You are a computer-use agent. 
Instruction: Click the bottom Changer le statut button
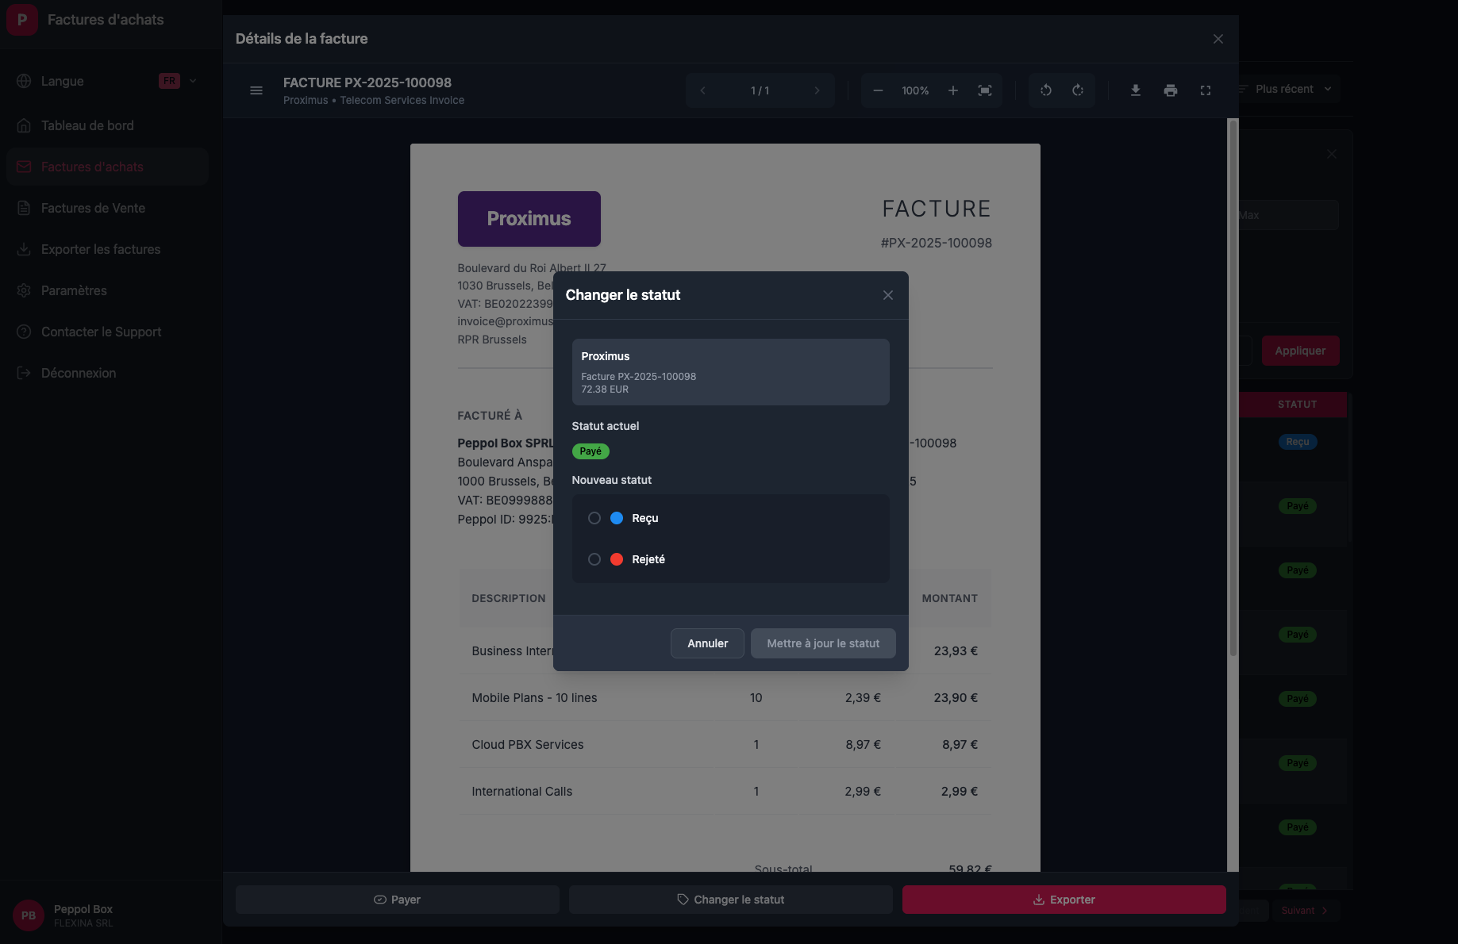pyautogui.click(x=731, y=900)
